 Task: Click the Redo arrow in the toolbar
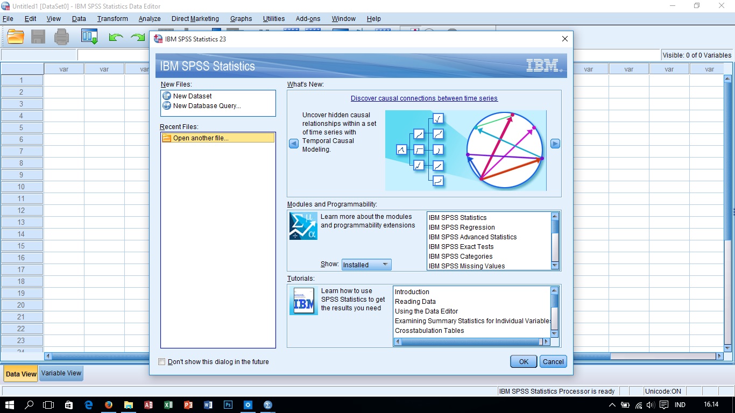[x=138, y=37]
